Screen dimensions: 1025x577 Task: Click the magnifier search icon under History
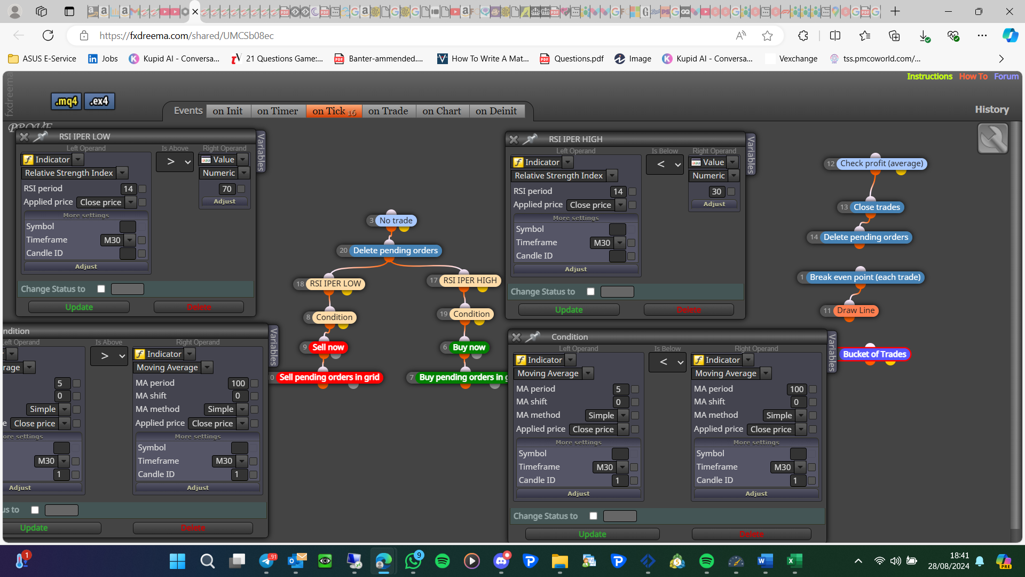(992, 138)
